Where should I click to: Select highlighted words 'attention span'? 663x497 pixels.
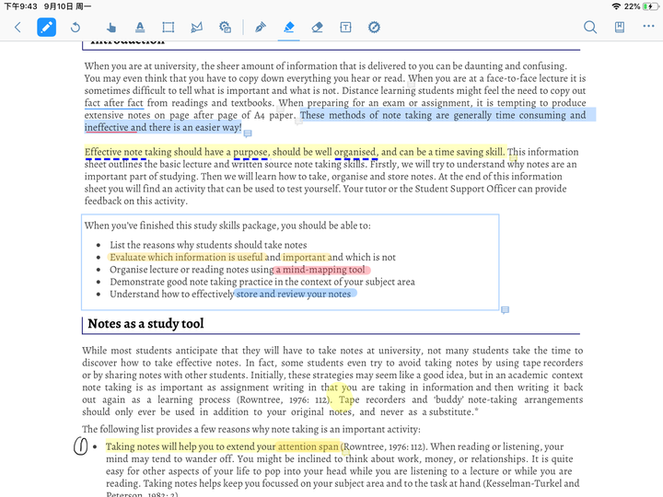(308, 446)
